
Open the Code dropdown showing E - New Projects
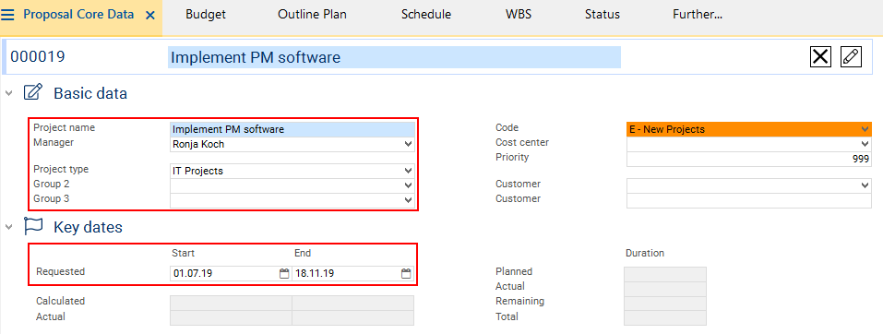pos(865,129)
